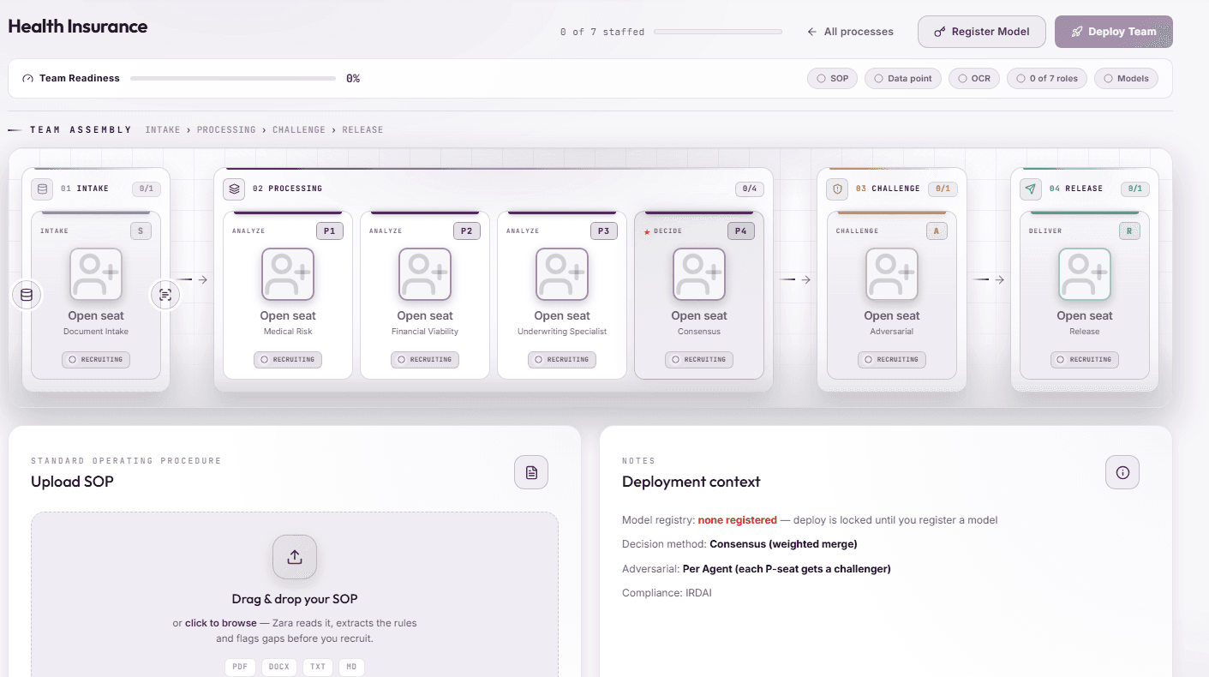Add a person to the Deliver stage's Release seat

(1085, 274)
